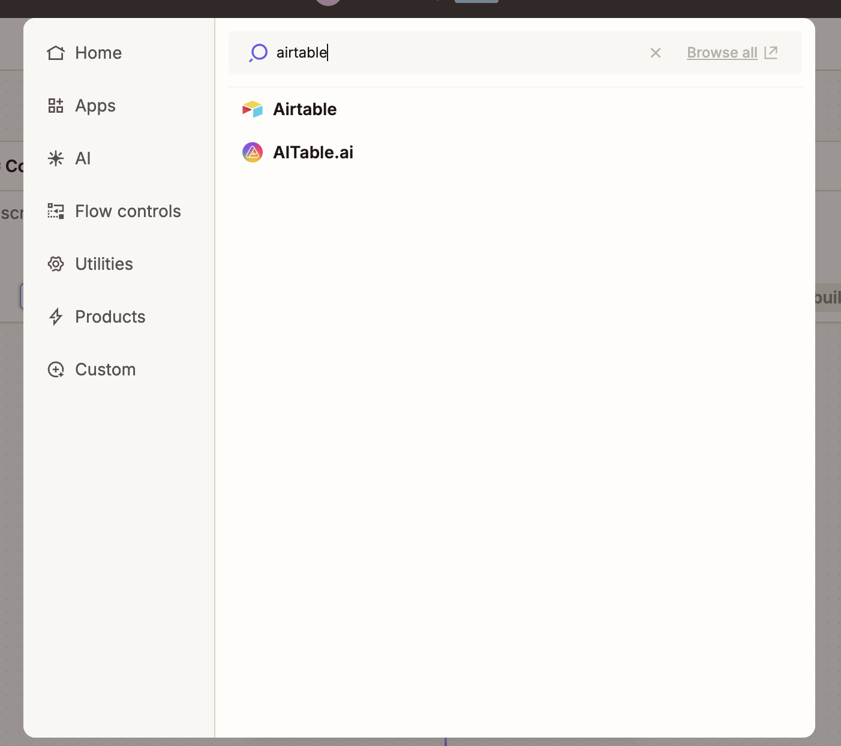This screenshot has height=746, width=841.
Task: Clear the search text with the X
Action: click(x=656, y=53)
